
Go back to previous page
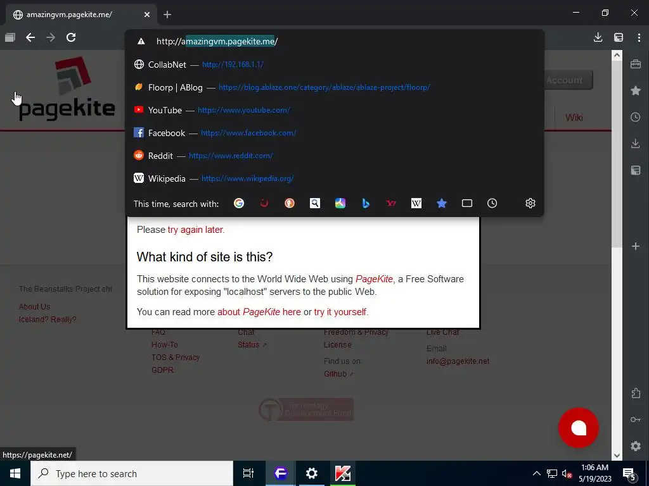(30, 37)
